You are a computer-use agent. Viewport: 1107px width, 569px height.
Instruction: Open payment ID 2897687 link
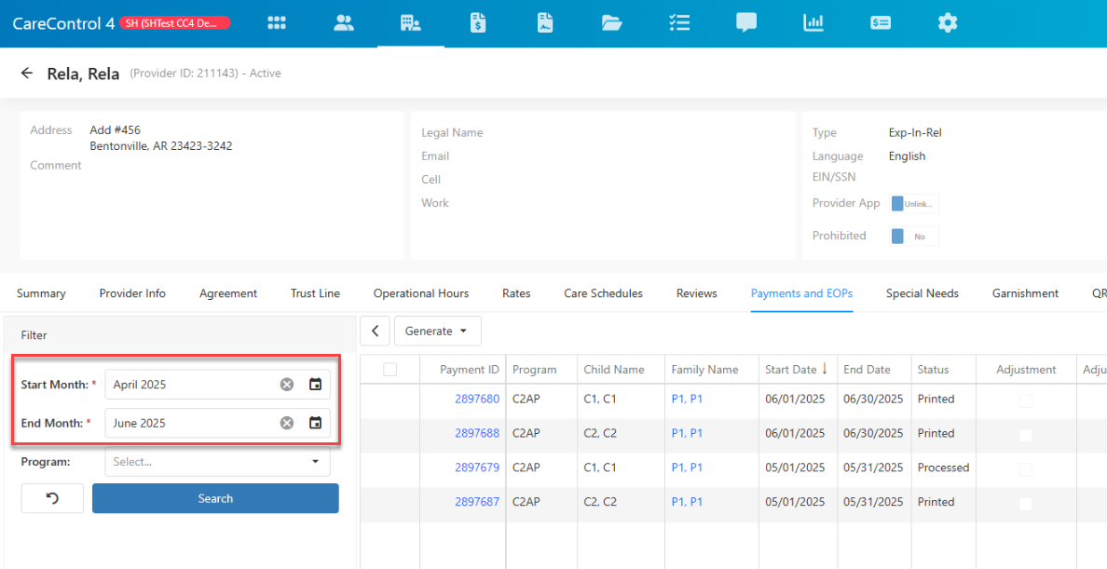click(477, 502)
